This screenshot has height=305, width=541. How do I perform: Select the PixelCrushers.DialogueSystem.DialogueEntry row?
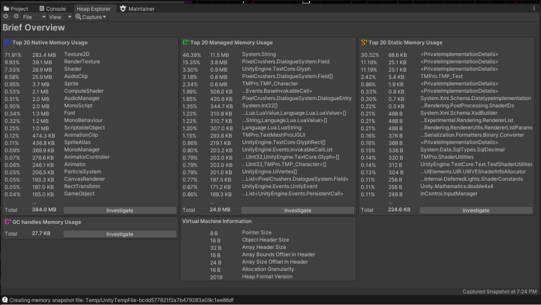click(x=268, y=98)
